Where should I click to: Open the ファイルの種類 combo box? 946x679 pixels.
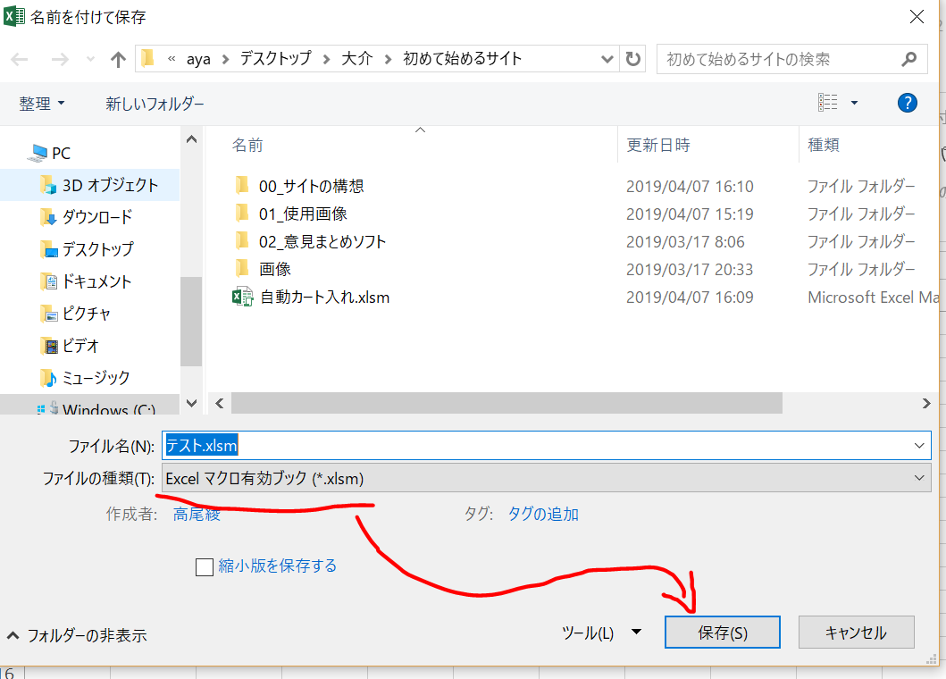pos(547,478)
